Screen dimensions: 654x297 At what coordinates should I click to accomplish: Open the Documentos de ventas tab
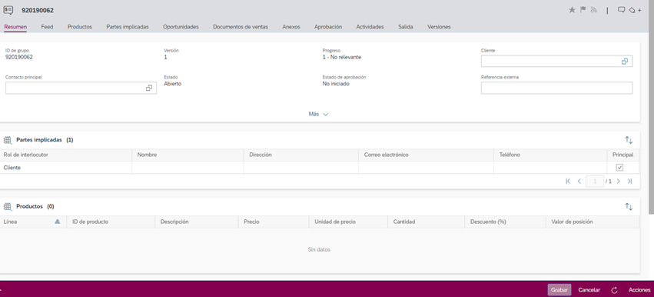241,27
